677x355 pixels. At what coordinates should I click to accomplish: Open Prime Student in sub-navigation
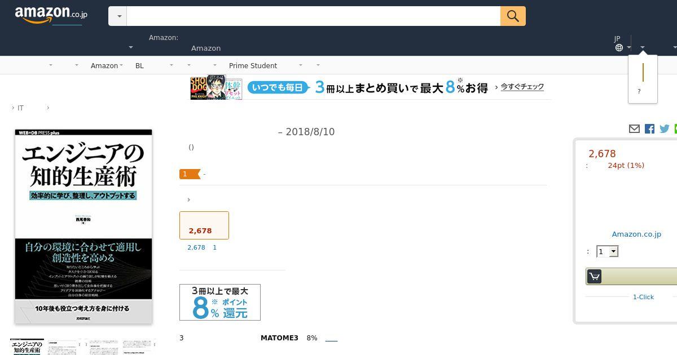coord(253,65)
